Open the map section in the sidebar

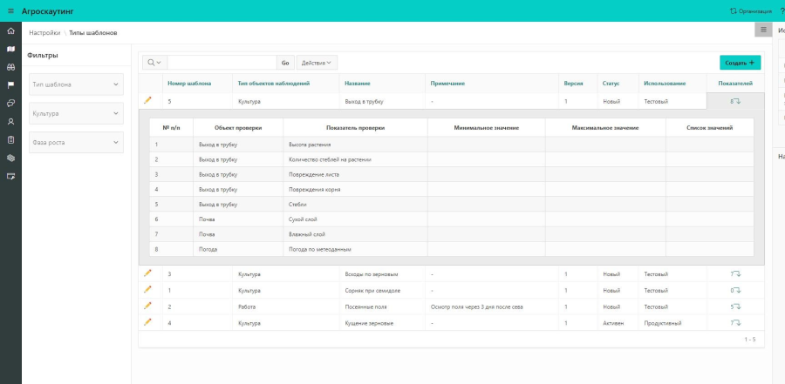click(10, 49)
